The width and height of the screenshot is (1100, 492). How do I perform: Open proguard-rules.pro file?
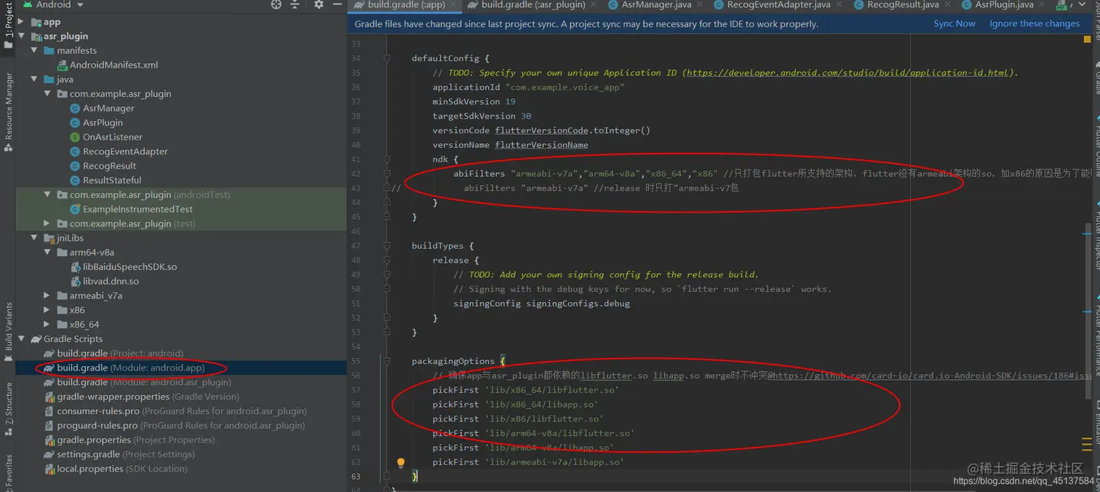pyautogui.click(x=174, y=426)
